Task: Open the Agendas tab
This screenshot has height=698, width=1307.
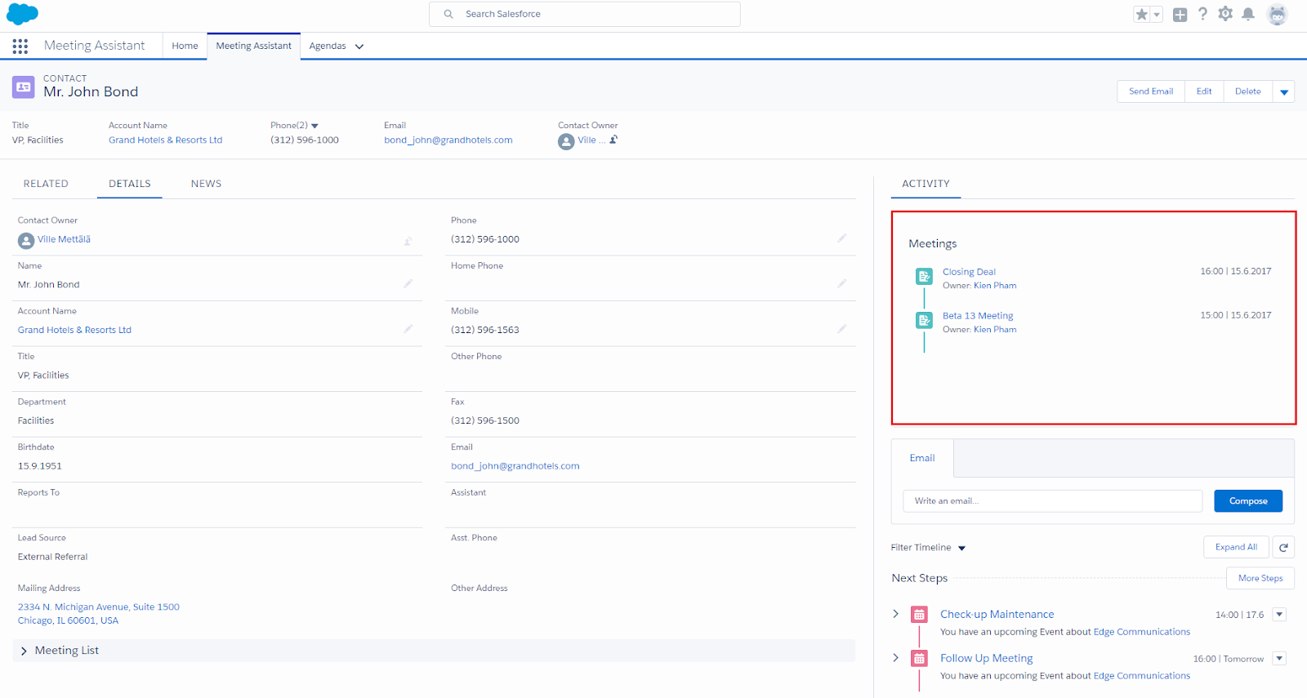Action: (x=328, y=46)
